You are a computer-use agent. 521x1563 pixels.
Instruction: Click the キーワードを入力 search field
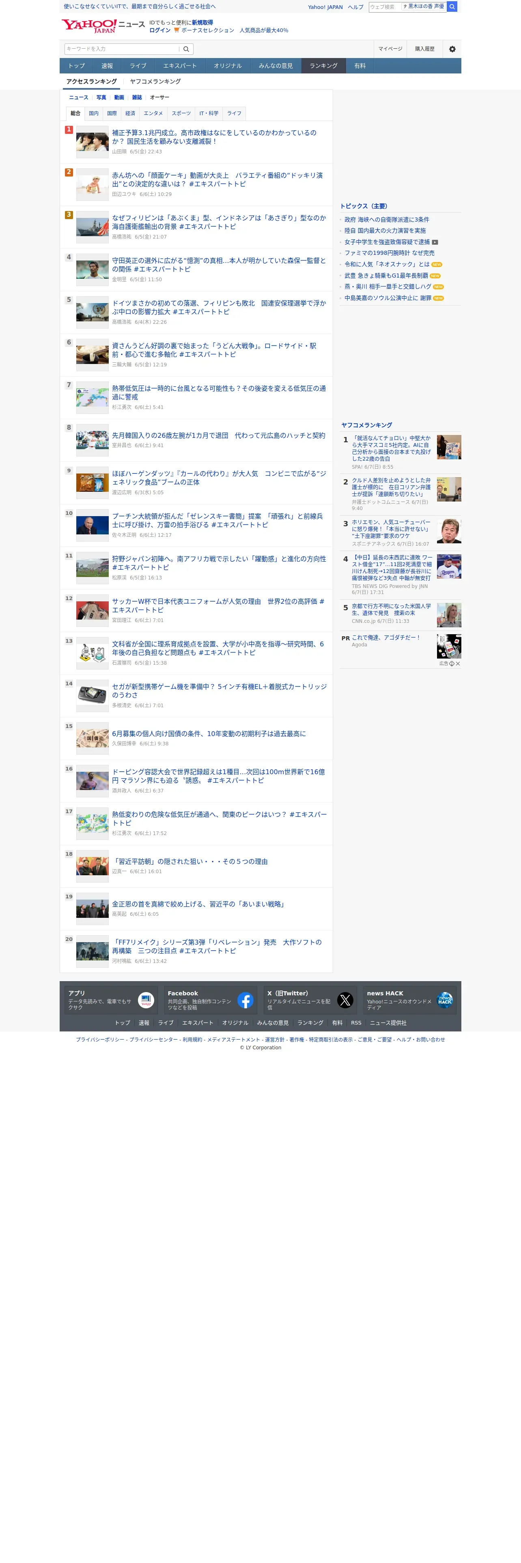point(122,49)
